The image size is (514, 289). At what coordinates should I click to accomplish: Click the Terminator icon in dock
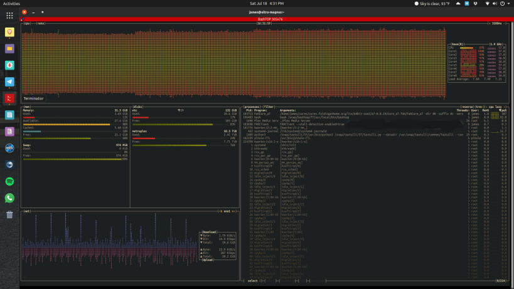9,98
